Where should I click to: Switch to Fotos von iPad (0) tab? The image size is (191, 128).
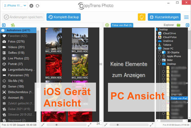tap(122, 25)
